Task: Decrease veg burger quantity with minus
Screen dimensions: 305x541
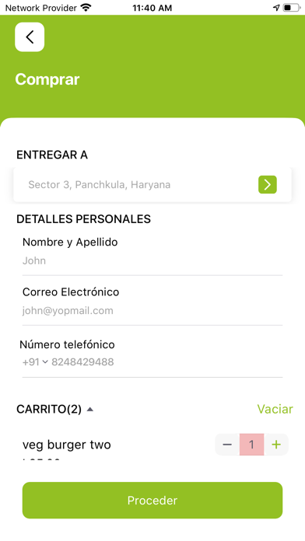Action: pyautogui.click(x=227, y=445)
